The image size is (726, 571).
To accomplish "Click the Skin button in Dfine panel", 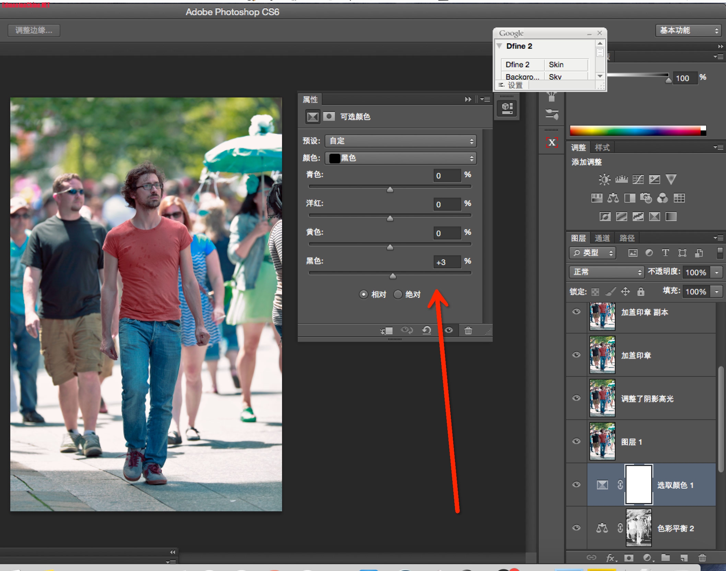I will pyautogui.click(x=566, y=65).
